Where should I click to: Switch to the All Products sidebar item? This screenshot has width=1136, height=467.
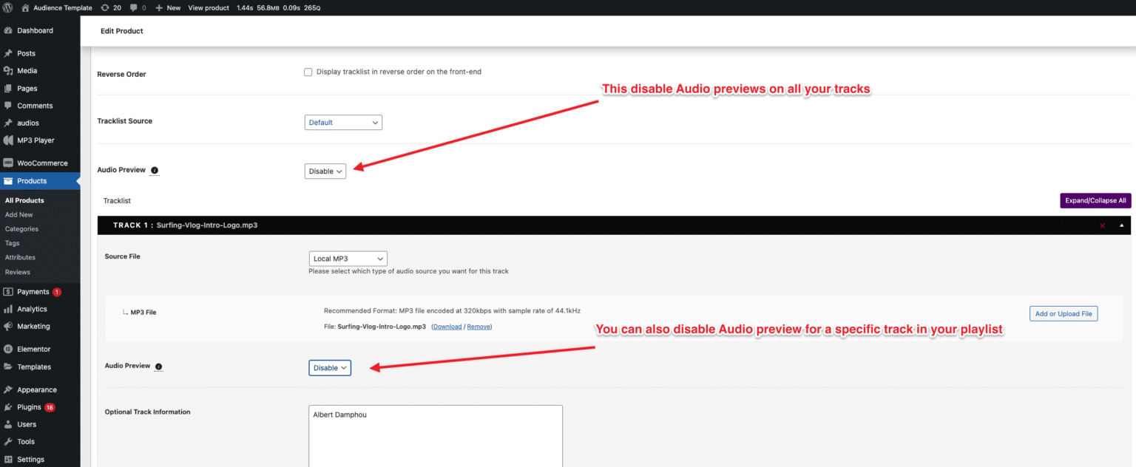[x=24, y=200]
